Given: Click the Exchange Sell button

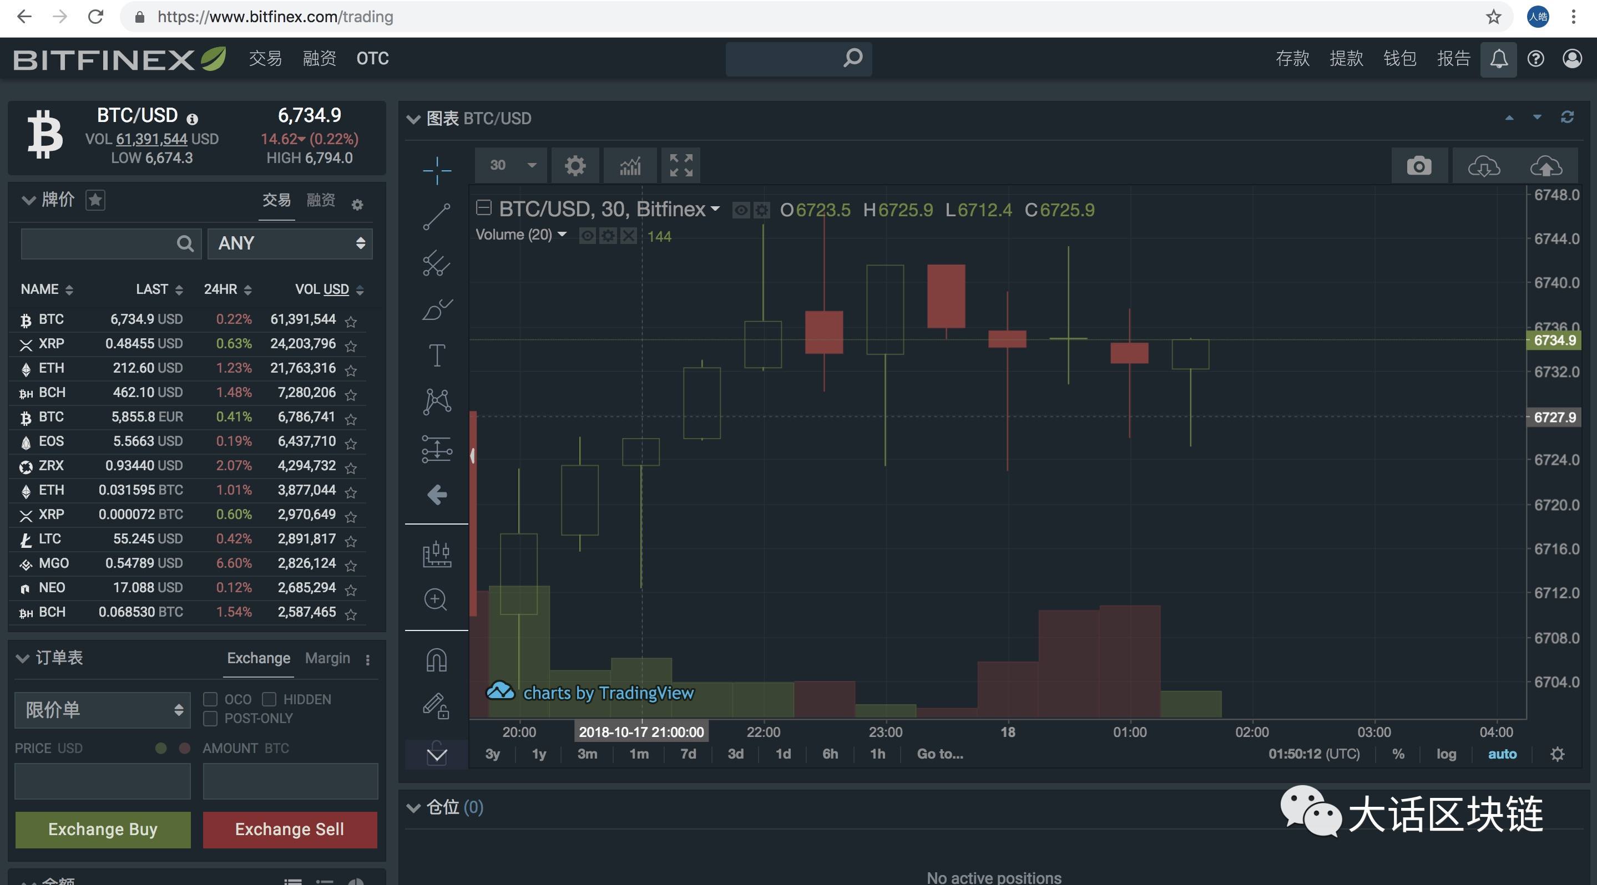Looking at the screenshot, I should pyautogui.click(x=290, y=829).
